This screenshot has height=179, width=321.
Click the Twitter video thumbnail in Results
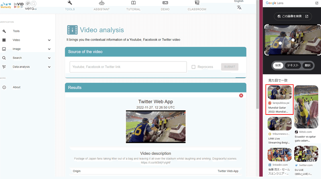pyautogui.click(x=156, y=127)
